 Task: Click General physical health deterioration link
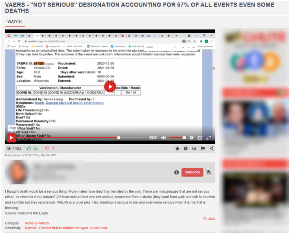tap(75, 103)
